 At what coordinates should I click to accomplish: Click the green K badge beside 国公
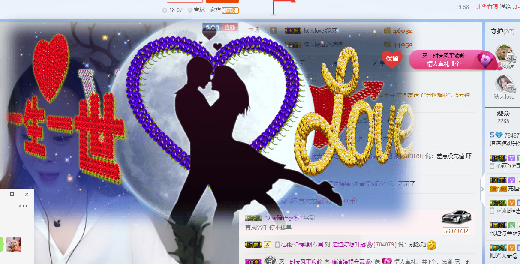point(511,225)
